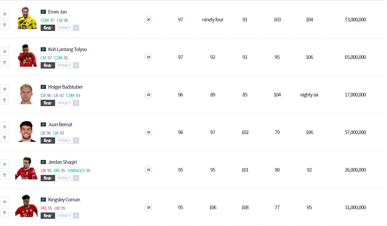Screen dimensions: 387x226
Task: Open the Holger Badstuber player name link
Action: [65, 87]
